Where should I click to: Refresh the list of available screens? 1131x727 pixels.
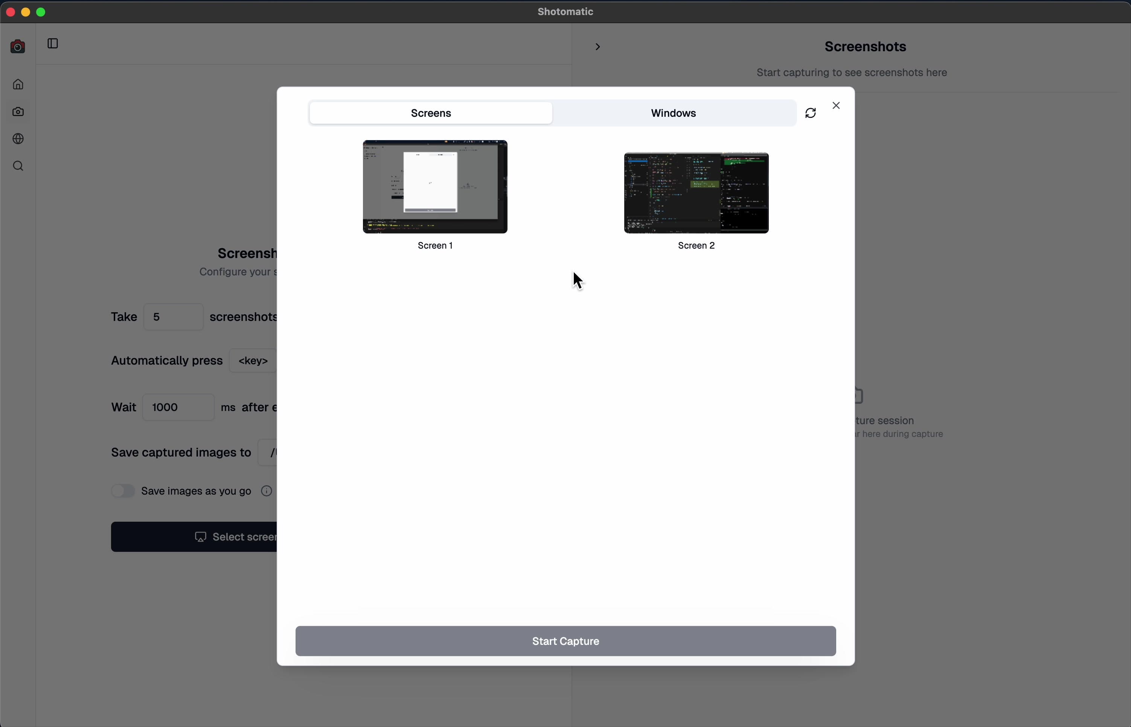tap(811, 113)
